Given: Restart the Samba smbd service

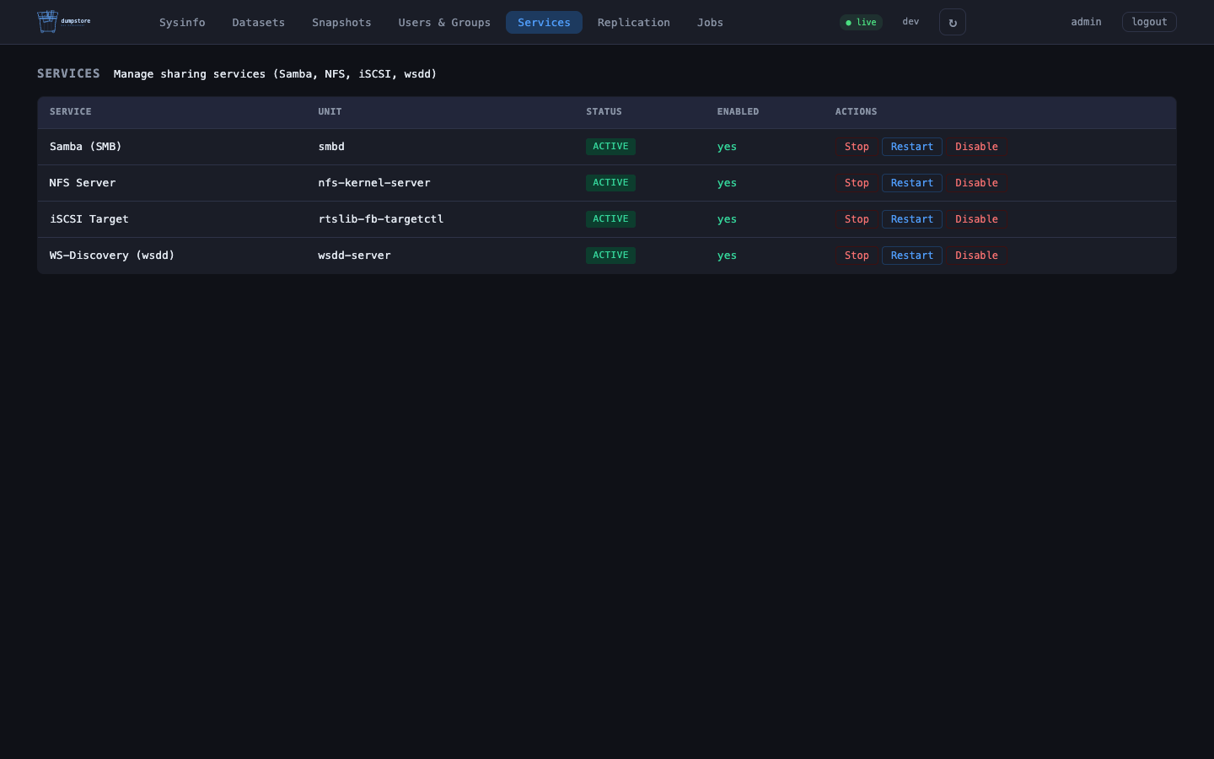Looking at the screenshot, I should click(912, 147).
